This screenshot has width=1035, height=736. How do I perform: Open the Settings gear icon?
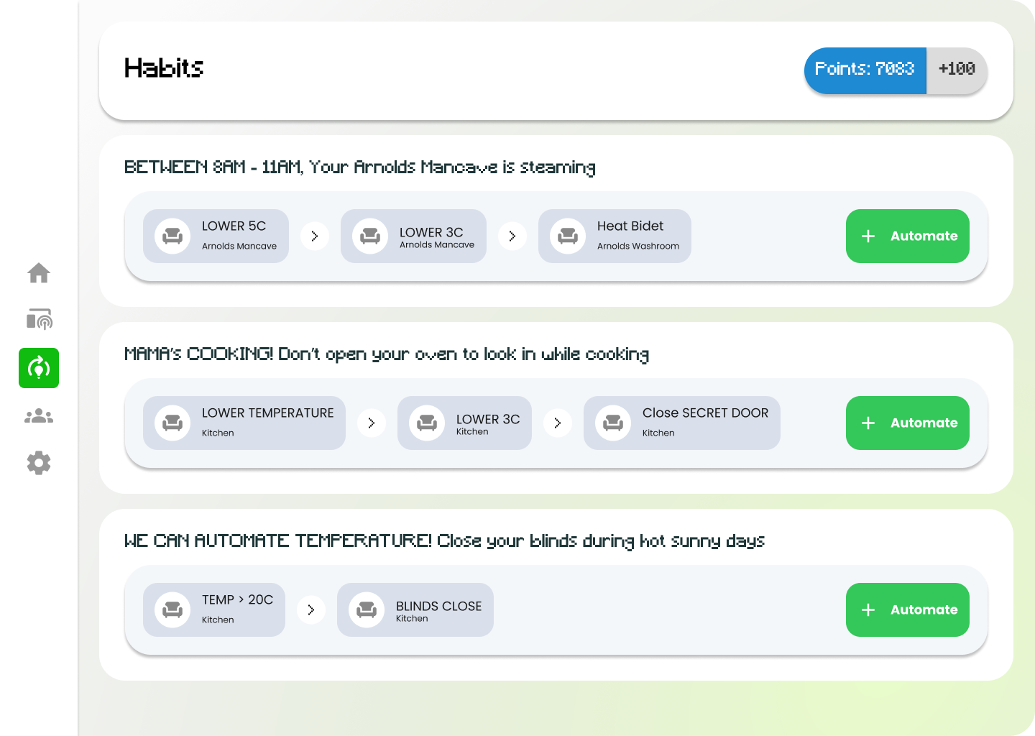(39, 464)
